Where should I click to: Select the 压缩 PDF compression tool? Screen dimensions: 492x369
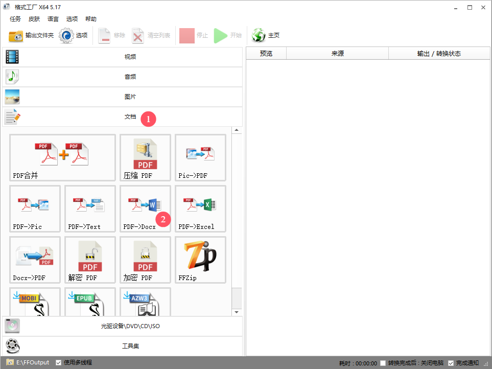pyautogui.click(x=145, y=157)
